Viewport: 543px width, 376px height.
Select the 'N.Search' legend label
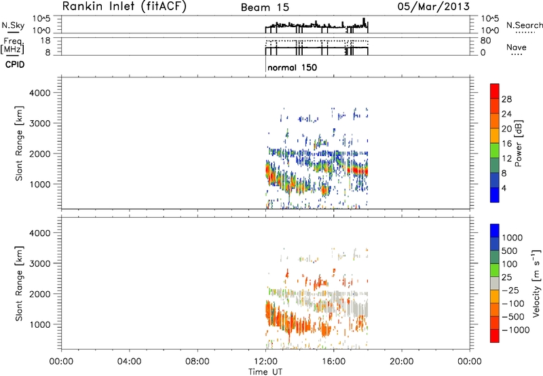coord(524,25)
